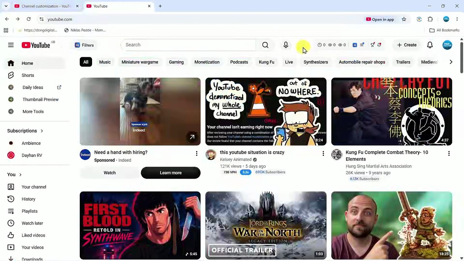Click the Indeed ad video thumbnail

click(140, 111)
